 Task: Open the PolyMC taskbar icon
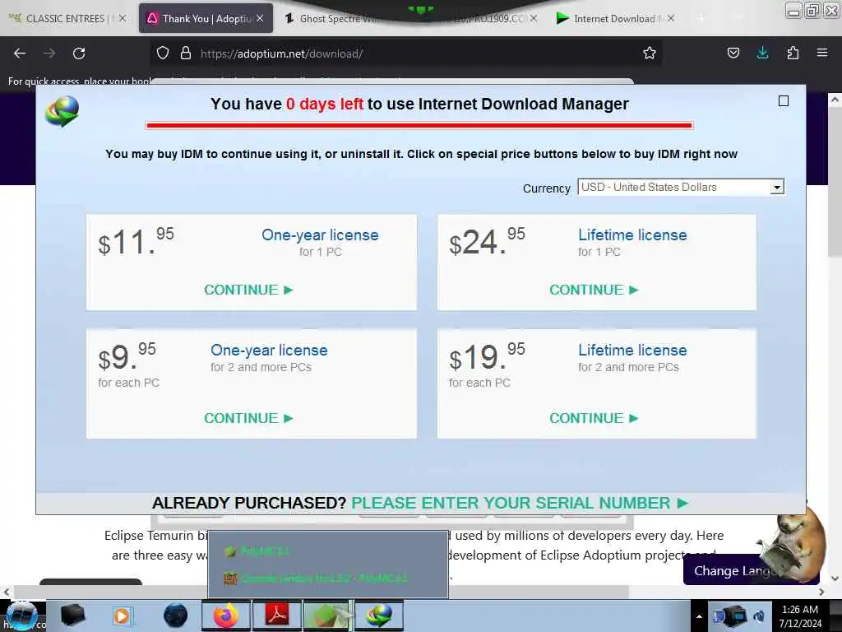pyautogui.click(x=327, y=616)
